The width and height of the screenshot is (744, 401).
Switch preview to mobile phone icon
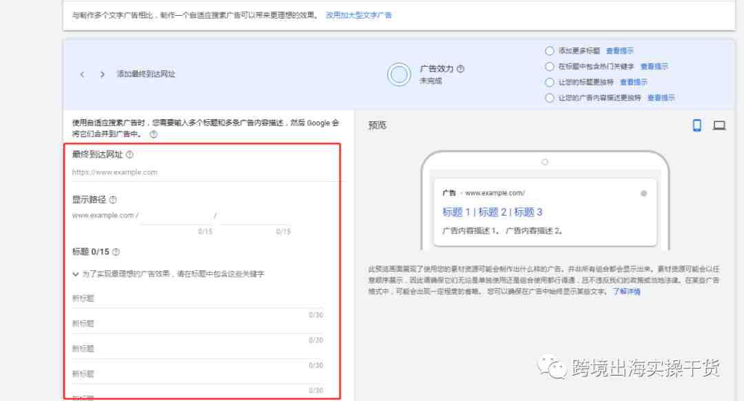[x=696, y=125]
